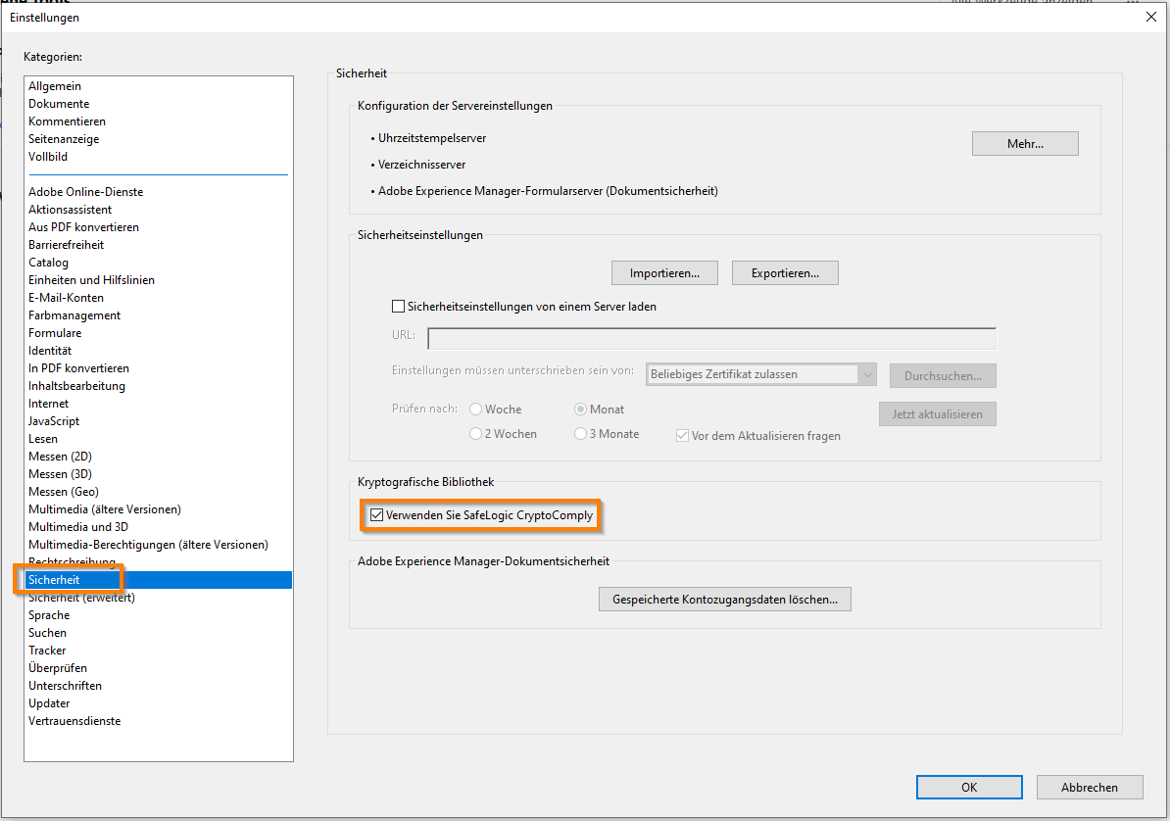Click the Durchsuchen... button
Image resolution: width=1170 pixels, height=821 pixels.
[x=944, y=376]
